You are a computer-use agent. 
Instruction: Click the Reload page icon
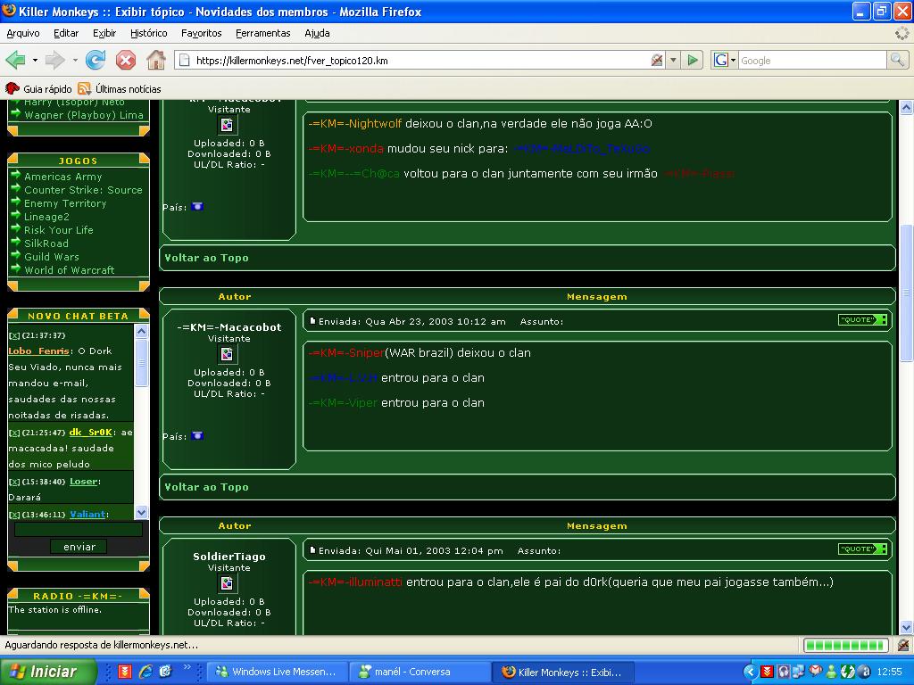96,60
